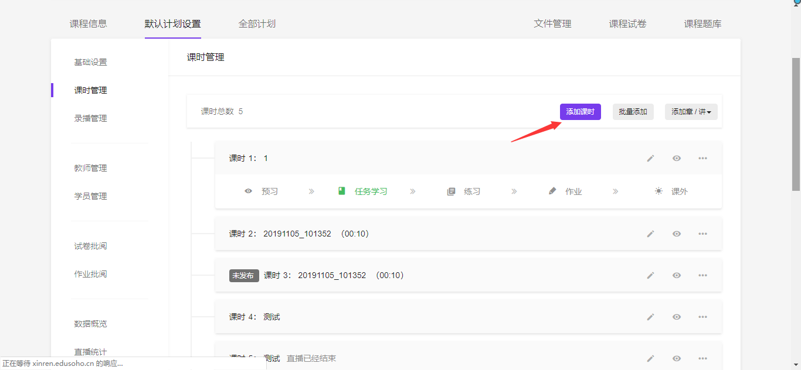Screen dimensions: 801x370
Task: Toggle the preview eye icon for 课时 1
Action: point(677,158)
